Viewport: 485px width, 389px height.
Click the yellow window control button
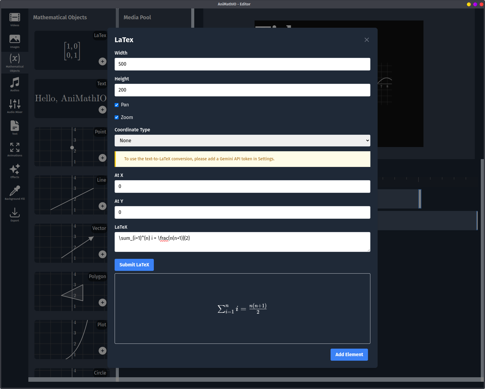pos(469,4)
